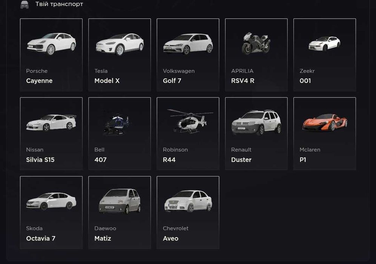Click the Robinson brand label
Screen dimensions: 376x264
[x=175, y=150]
